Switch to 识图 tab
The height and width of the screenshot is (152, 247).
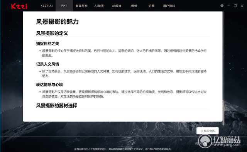tap(152, 6)
